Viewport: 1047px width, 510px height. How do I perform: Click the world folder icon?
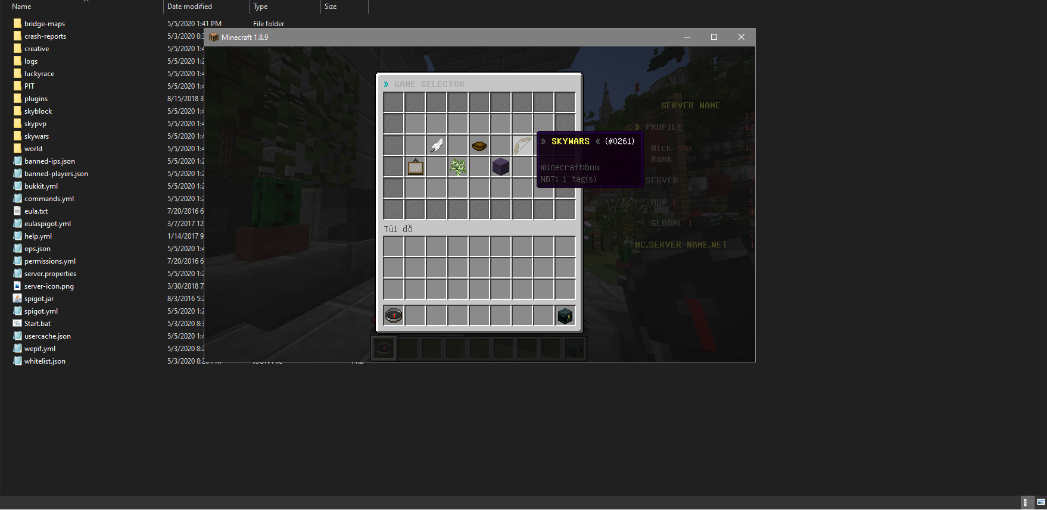click(17, 149)
